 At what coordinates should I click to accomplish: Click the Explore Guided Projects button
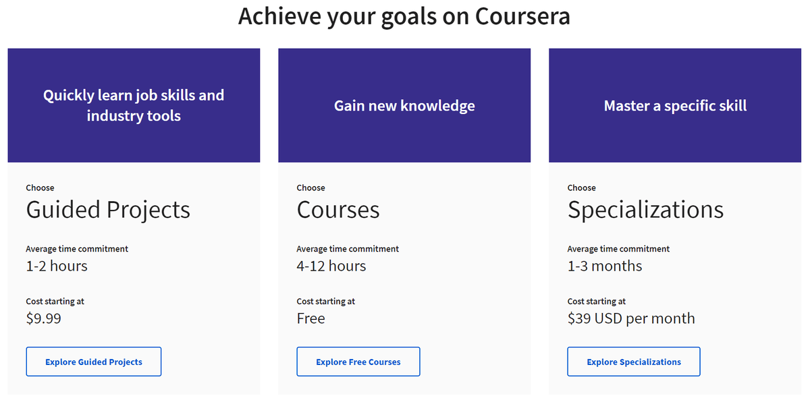click(94, 362)
